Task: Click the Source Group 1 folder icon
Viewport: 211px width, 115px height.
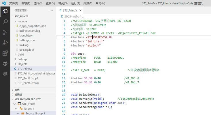Action: coord(23,113)
